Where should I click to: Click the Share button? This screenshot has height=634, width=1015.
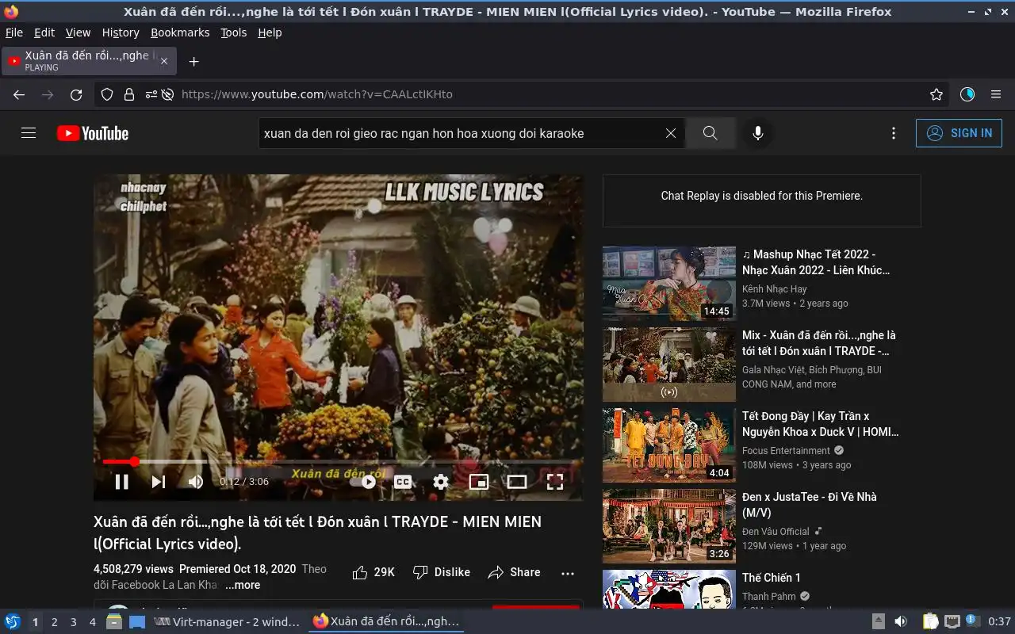pos(514,572)
